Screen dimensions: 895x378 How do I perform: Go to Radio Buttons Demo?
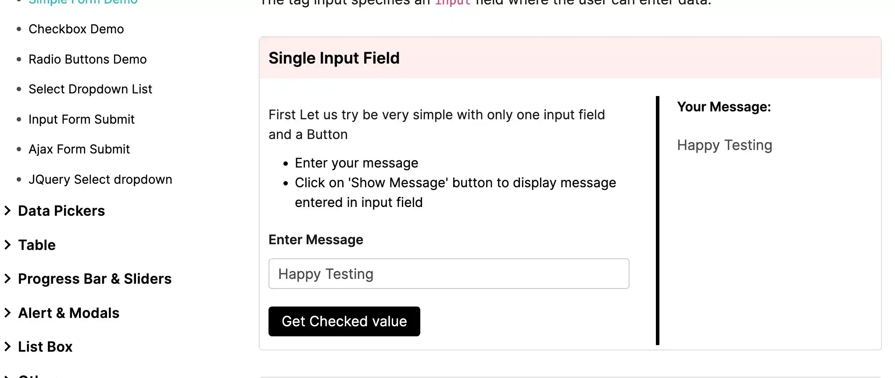pos(88,59)
